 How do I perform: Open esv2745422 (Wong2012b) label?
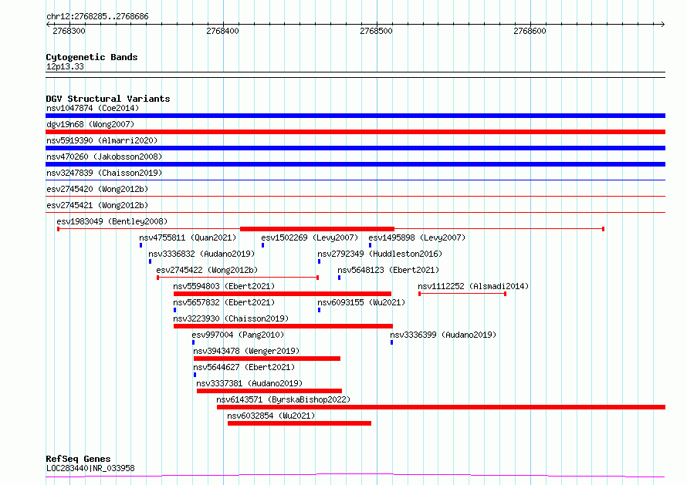click(207, 270)
